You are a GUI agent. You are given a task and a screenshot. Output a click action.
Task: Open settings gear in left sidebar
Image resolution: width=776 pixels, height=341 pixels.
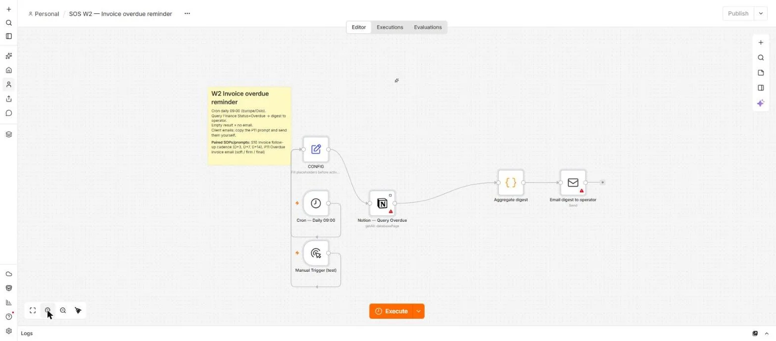[8, 331]
